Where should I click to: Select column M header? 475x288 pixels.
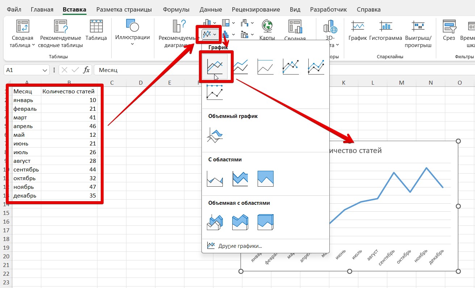pos(401,83)
